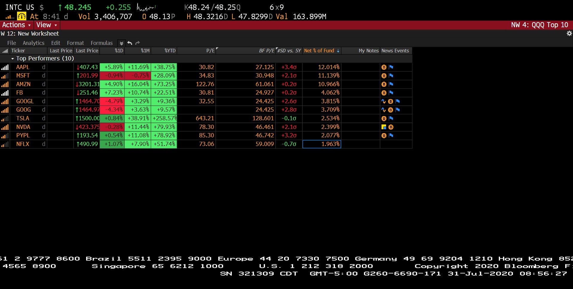Open the P/E column dropdown marker
Viewport: 573px width, 289px height.
[217, 49]
